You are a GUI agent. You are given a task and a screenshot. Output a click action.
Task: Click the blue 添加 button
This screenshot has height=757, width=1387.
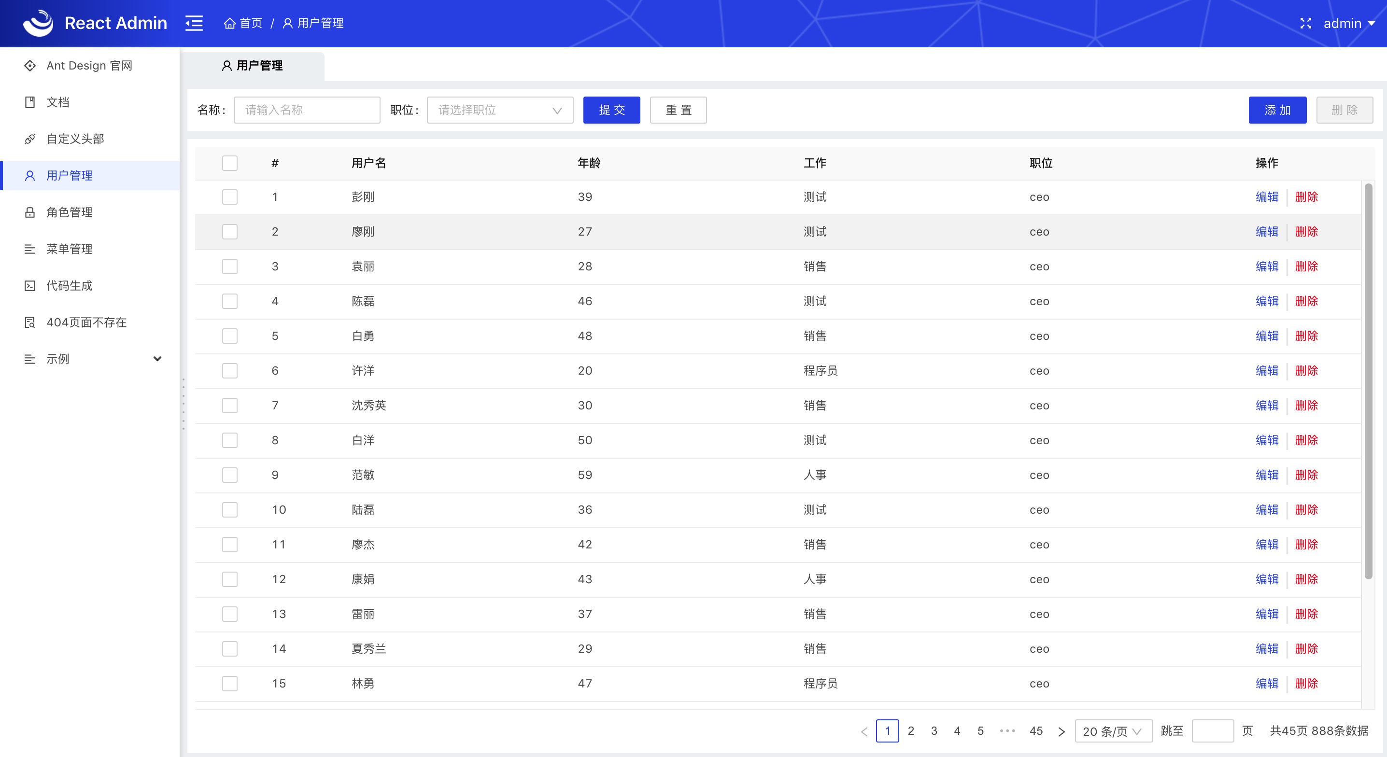click(x=1277, y=111)
